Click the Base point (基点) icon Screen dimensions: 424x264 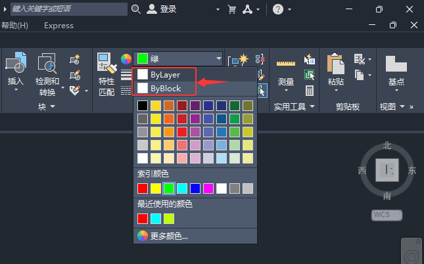(x=396, y=64)
